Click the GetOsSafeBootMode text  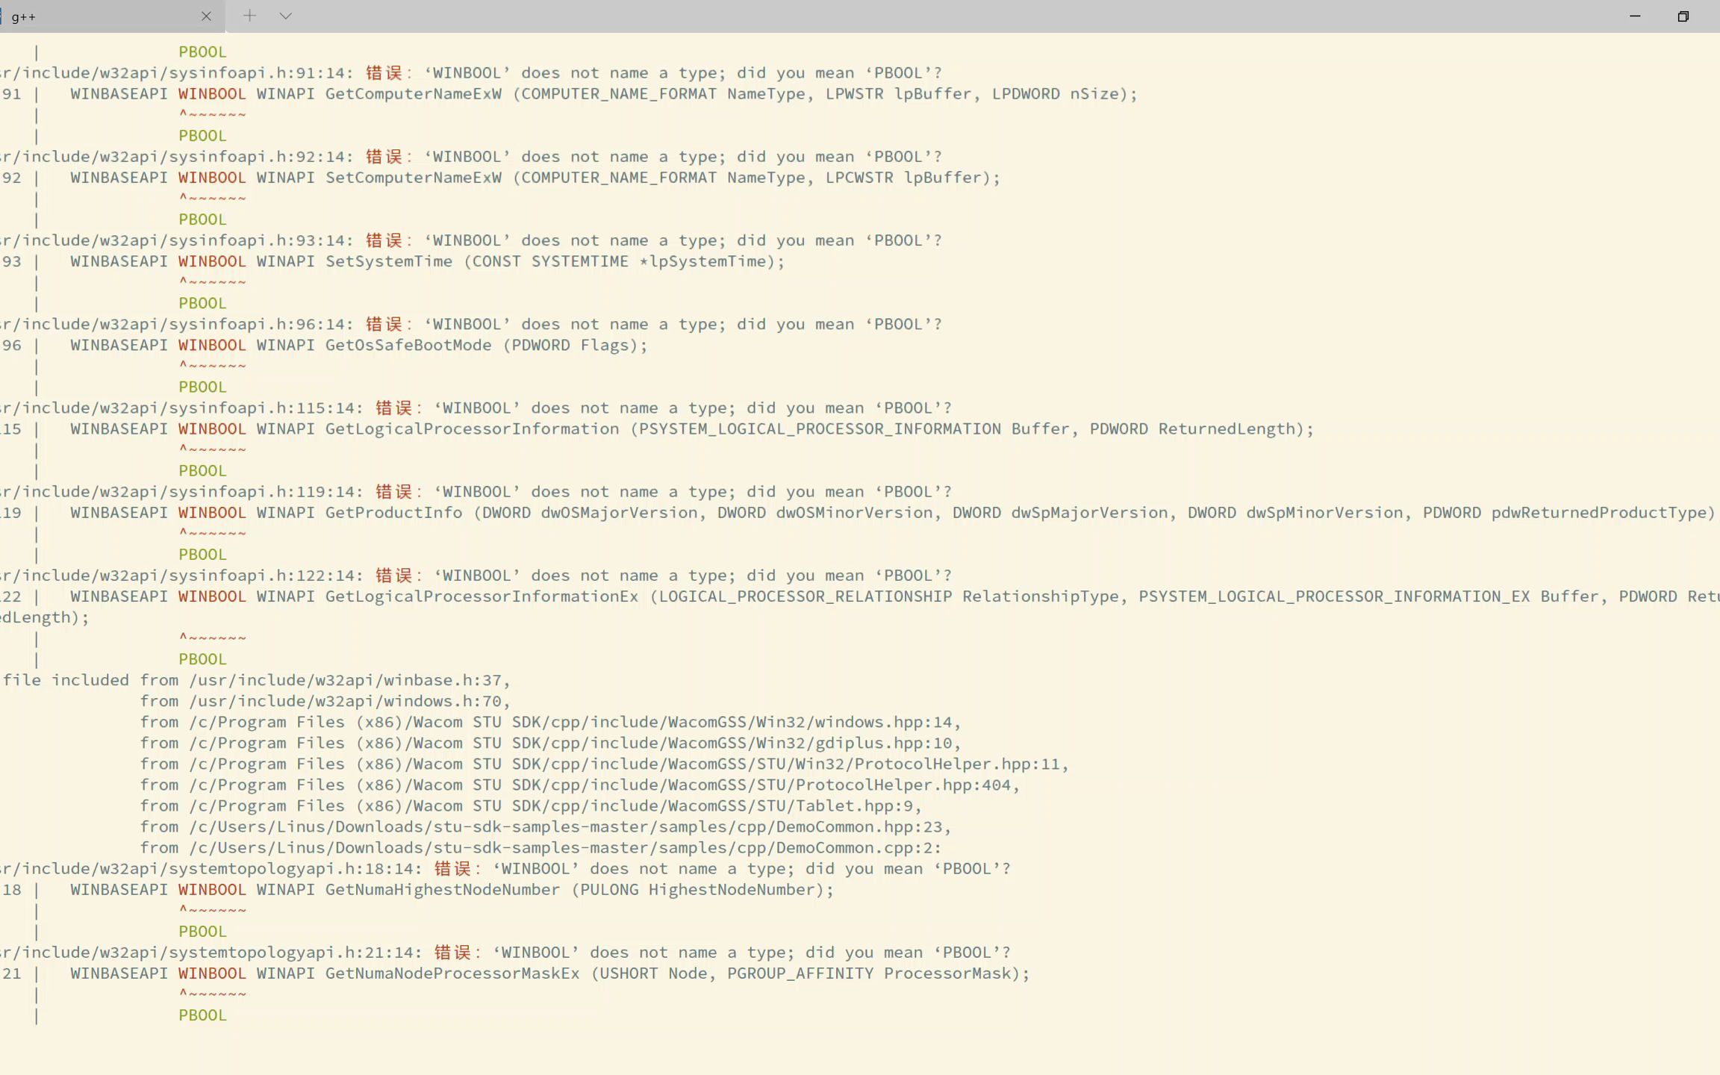coord(408,345)
